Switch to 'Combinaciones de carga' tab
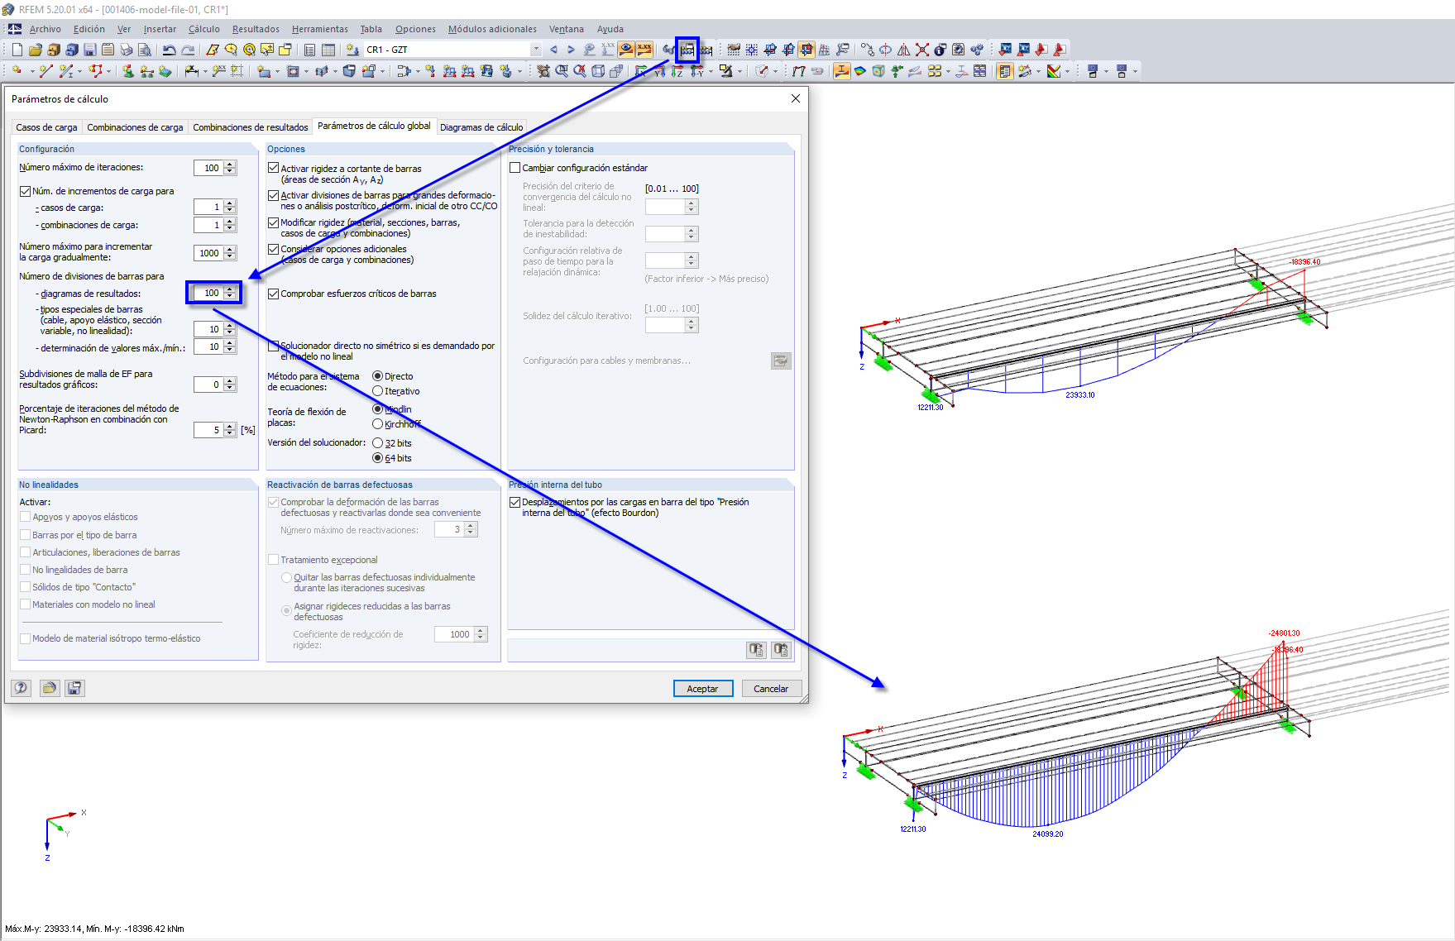This screenshot has width=1455, height=941. tap(135, 127)
